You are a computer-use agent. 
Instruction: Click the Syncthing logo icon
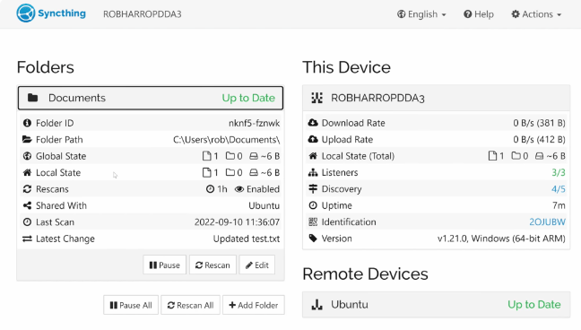coord(26,13)
